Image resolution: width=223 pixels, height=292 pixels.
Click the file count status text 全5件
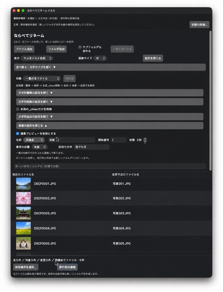pos(17,260)
